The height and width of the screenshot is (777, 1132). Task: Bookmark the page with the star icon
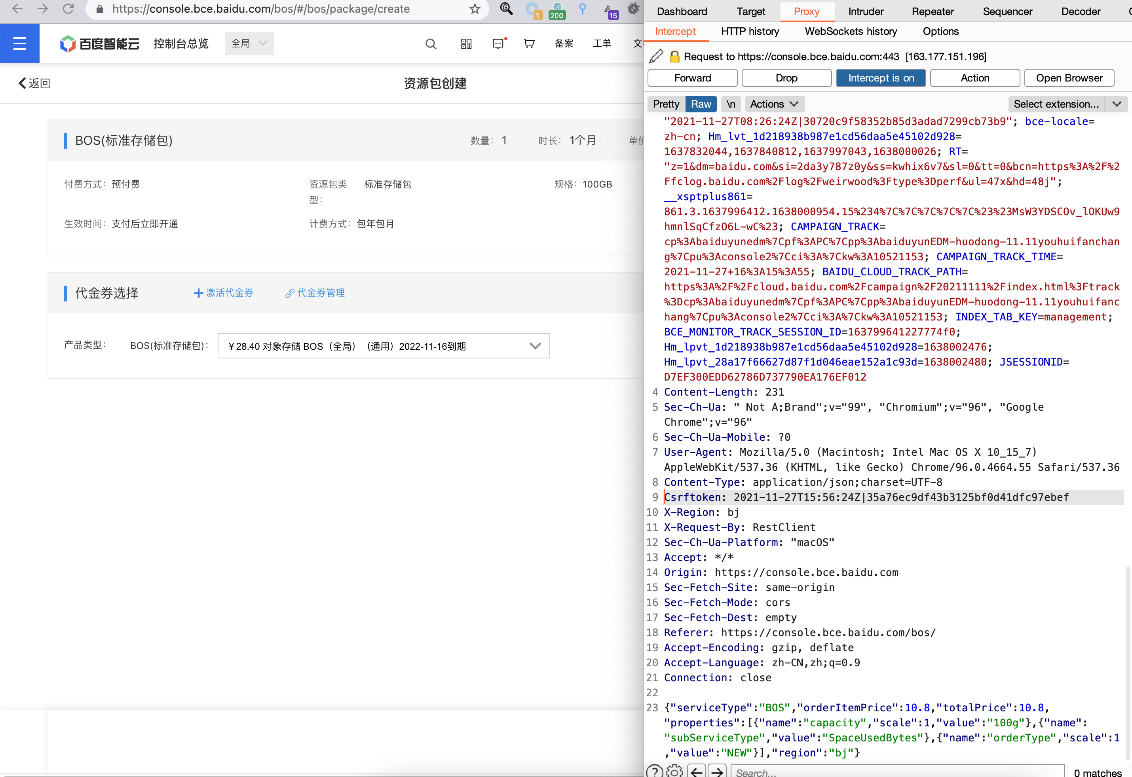(475, 9)
